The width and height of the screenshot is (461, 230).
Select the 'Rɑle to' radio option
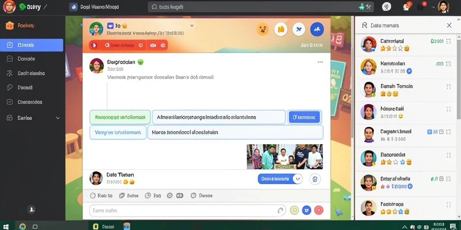(x=101, y=196)
